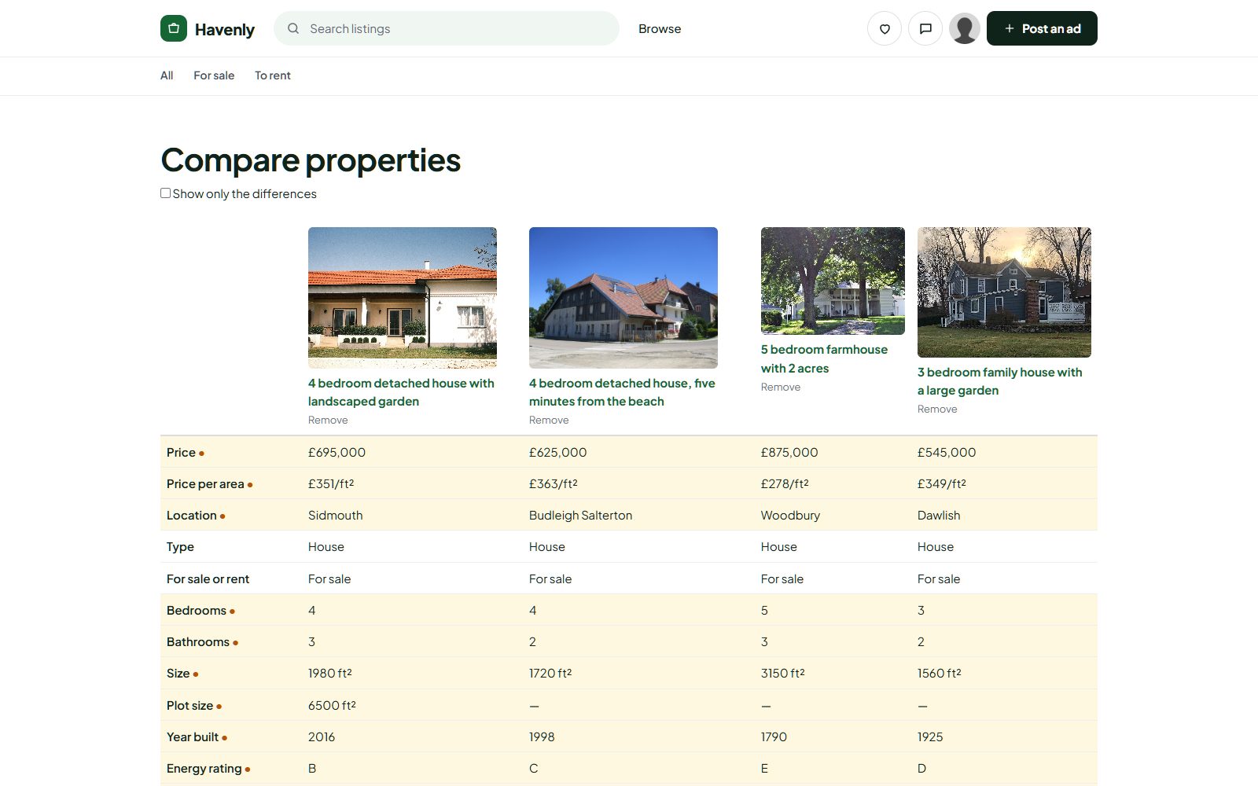Click the Woodbury location cell
Image resolution: width=1258 pixels, height=786 pixels.
tap(790, 515)
